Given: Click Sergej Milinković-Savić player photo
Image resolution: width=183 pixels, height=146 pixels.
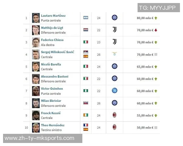Looking at the screenshot, I should (36, 54).
